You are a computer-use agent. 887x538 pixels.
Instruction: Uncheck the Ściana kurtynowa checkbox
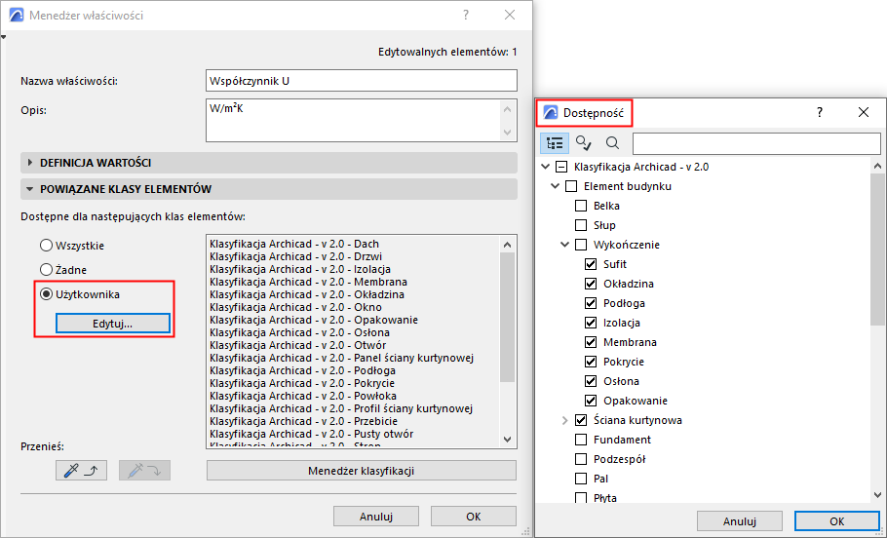[581, 420]
